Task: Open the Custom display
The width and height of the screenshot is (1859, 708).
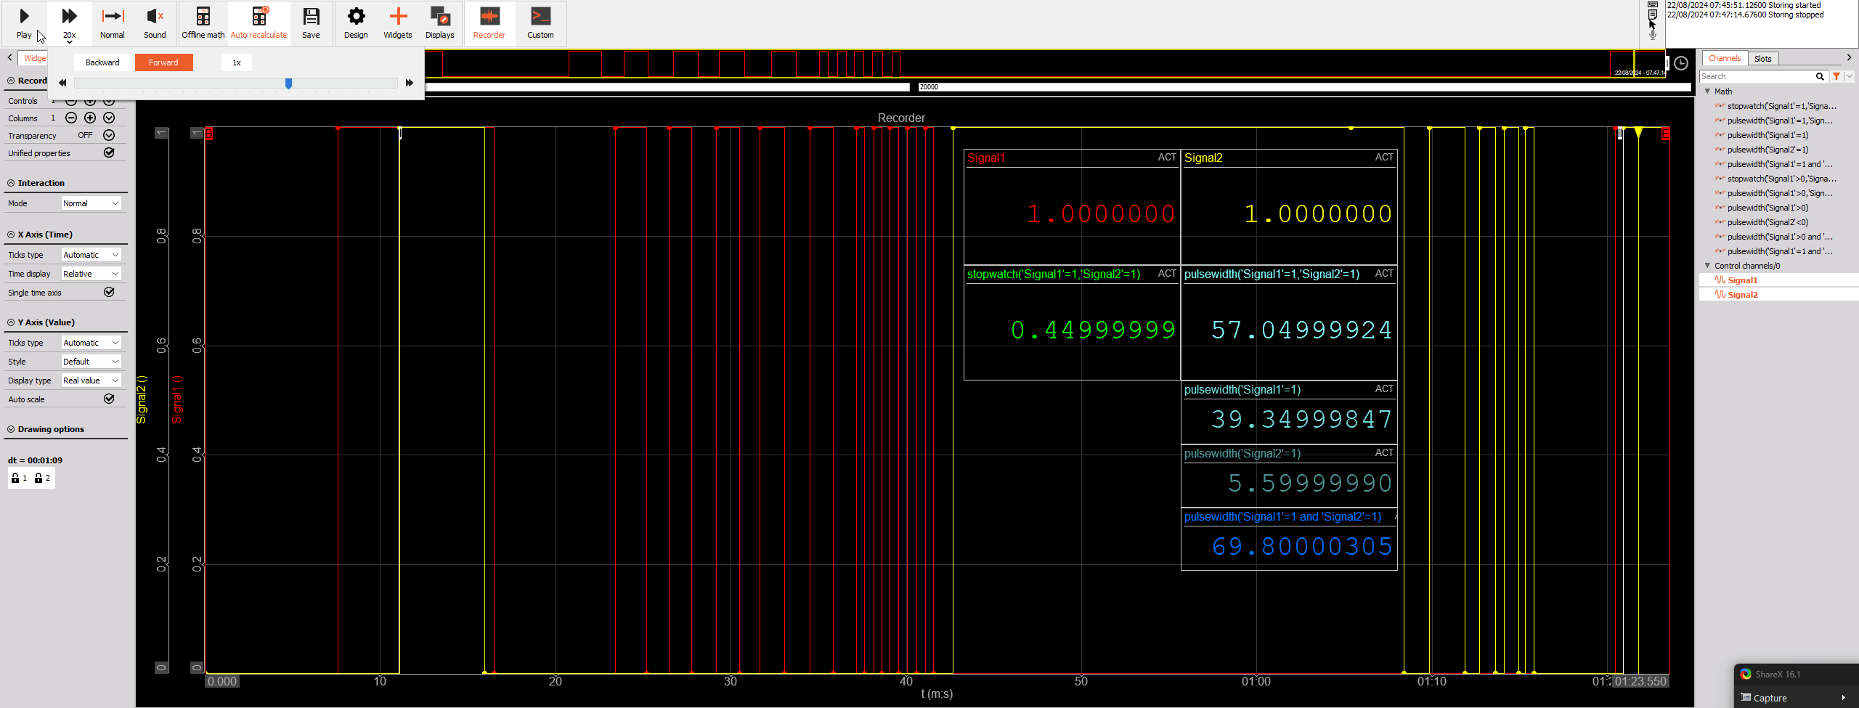Action: pyautogui.click(x=540, y=23)
